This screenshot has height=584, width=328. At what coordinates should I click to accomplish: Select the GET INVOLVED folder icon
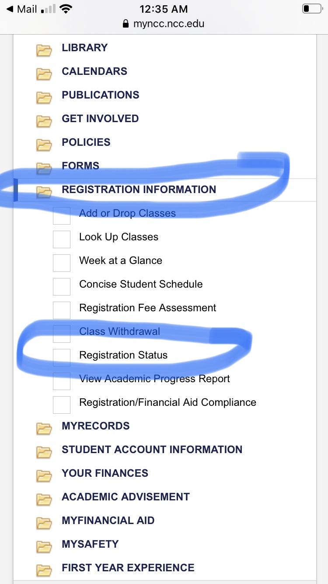tap(44, 122)
